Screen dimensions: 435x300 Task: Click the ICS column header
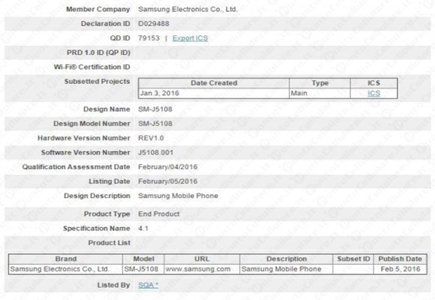[373, 83]
